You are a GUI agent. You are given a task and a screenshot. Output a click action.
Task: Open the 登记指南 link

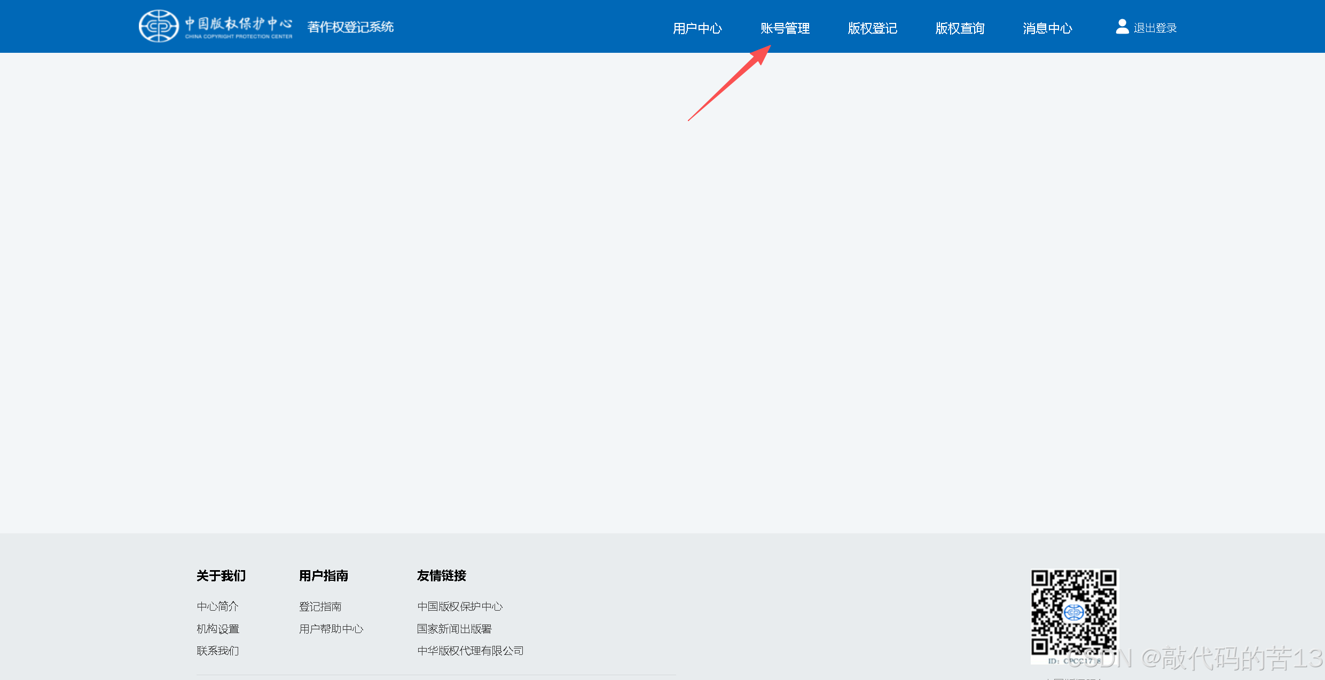[320, 606]
